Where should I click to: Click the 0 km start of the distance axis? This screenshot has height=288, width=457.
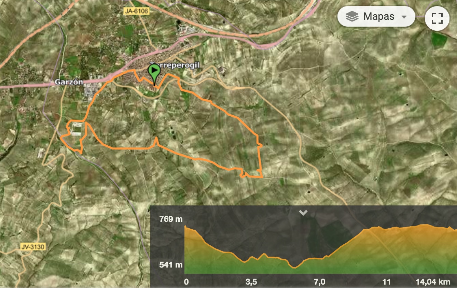pyautogui.click(x=186, y=282)
